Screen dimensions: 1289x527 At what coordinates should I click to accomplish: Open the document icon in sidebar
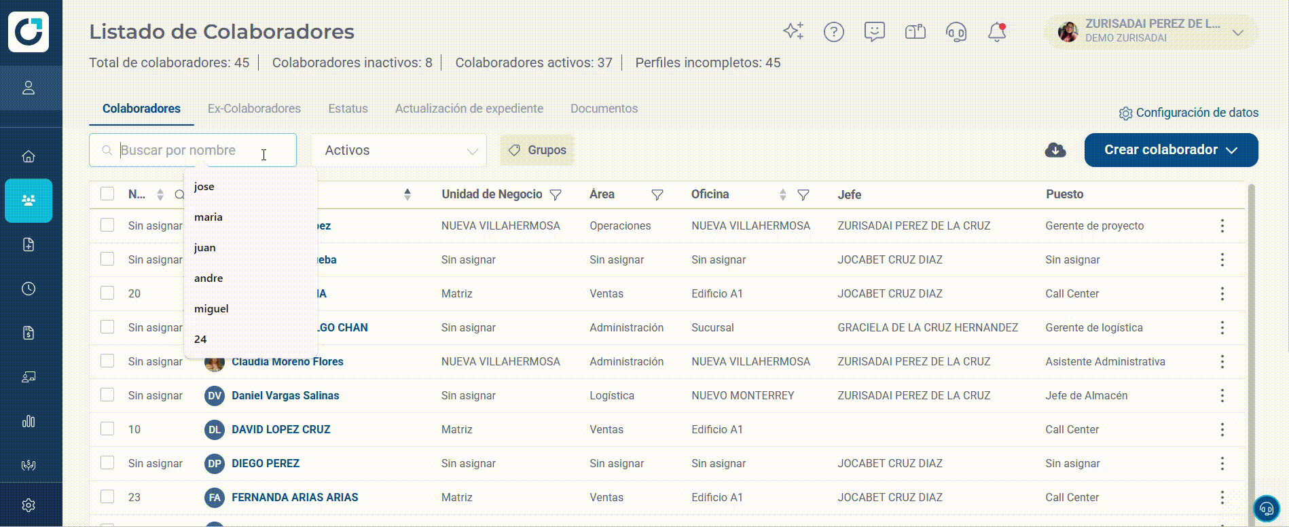point(29,244)
